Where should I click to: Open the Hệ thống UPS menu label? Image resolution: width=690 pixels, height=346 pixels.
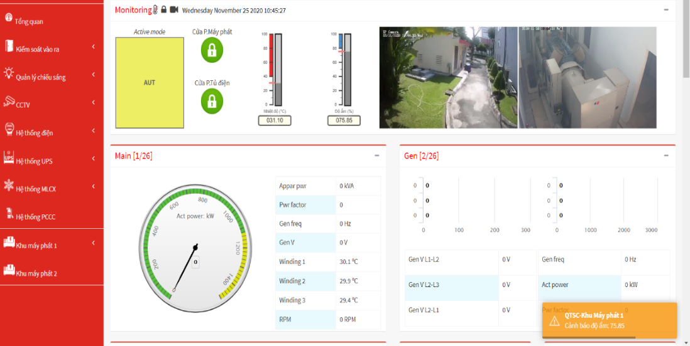pyautogui.click(x=35, y=161)
